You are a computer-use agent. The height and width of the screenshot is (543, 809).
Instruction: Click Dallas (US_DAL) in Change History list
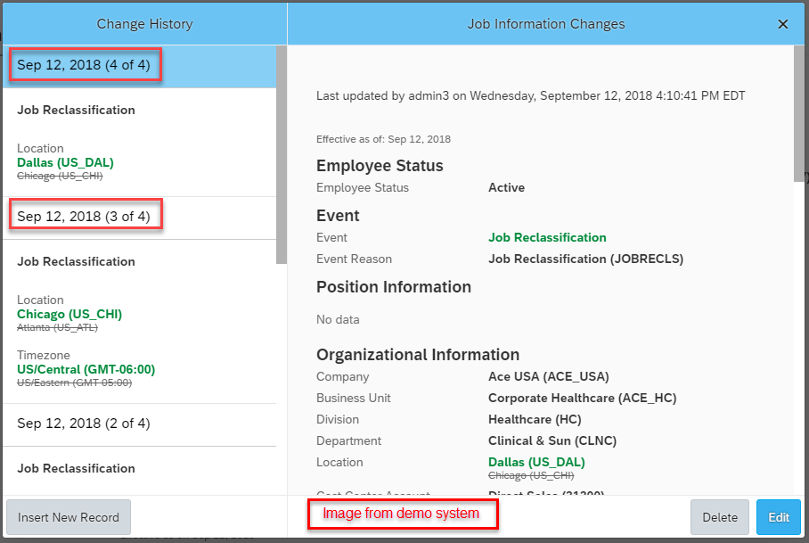tap(66, 162)
